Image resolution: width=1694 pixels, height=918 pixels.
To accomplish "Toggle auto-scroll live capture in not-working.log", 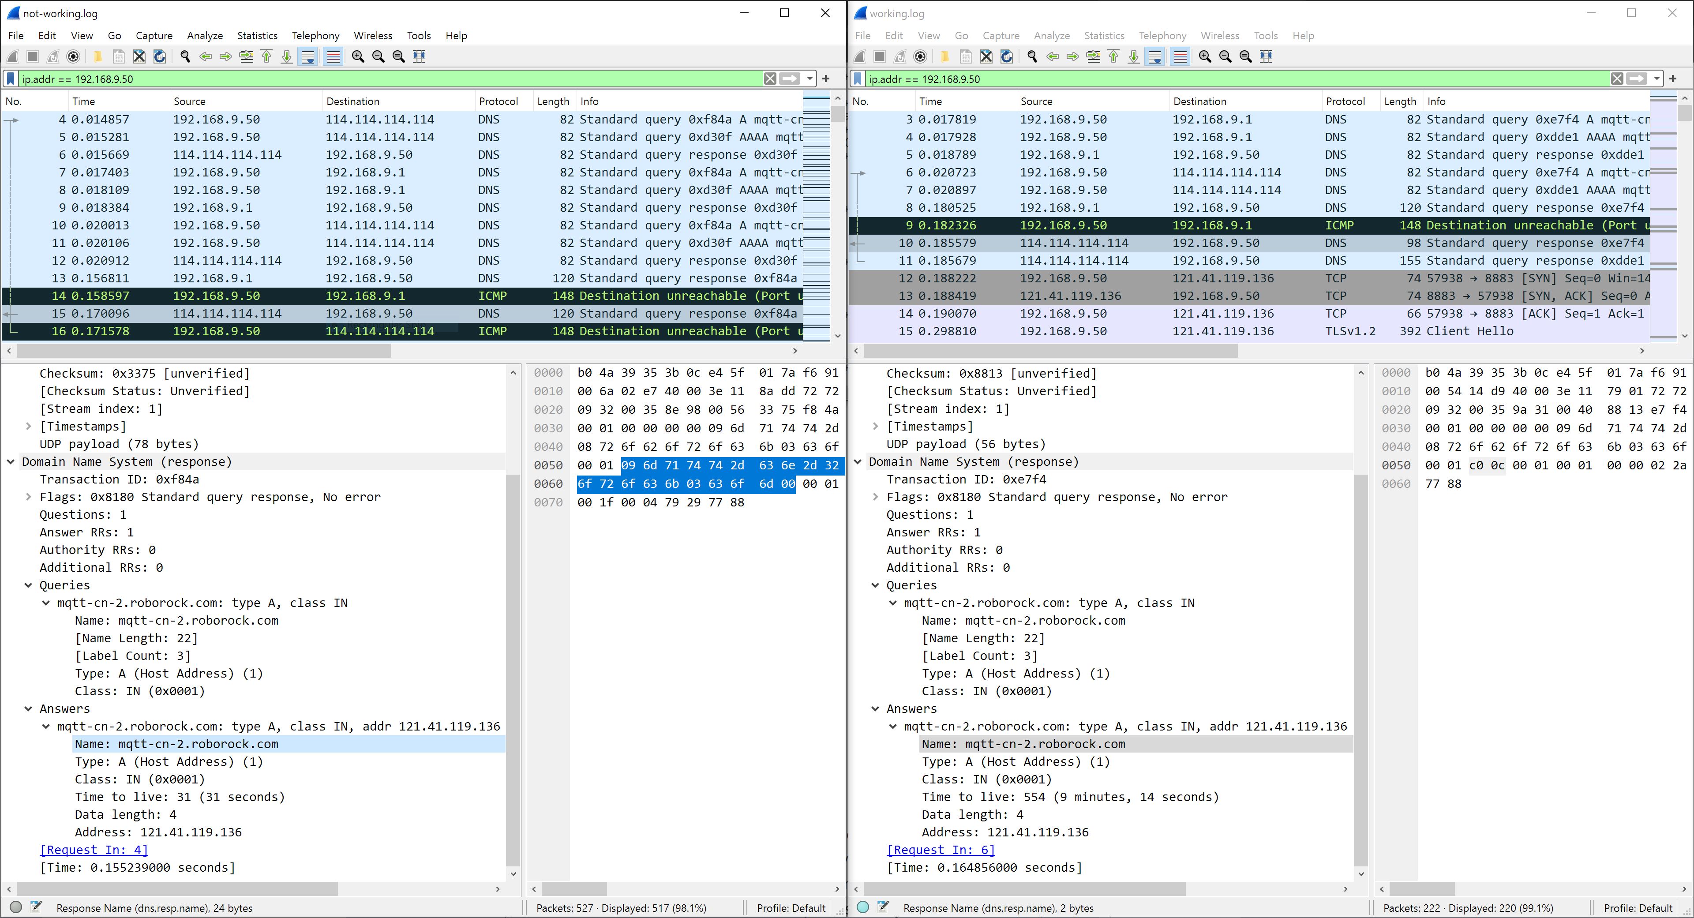I will pos(308,56).
